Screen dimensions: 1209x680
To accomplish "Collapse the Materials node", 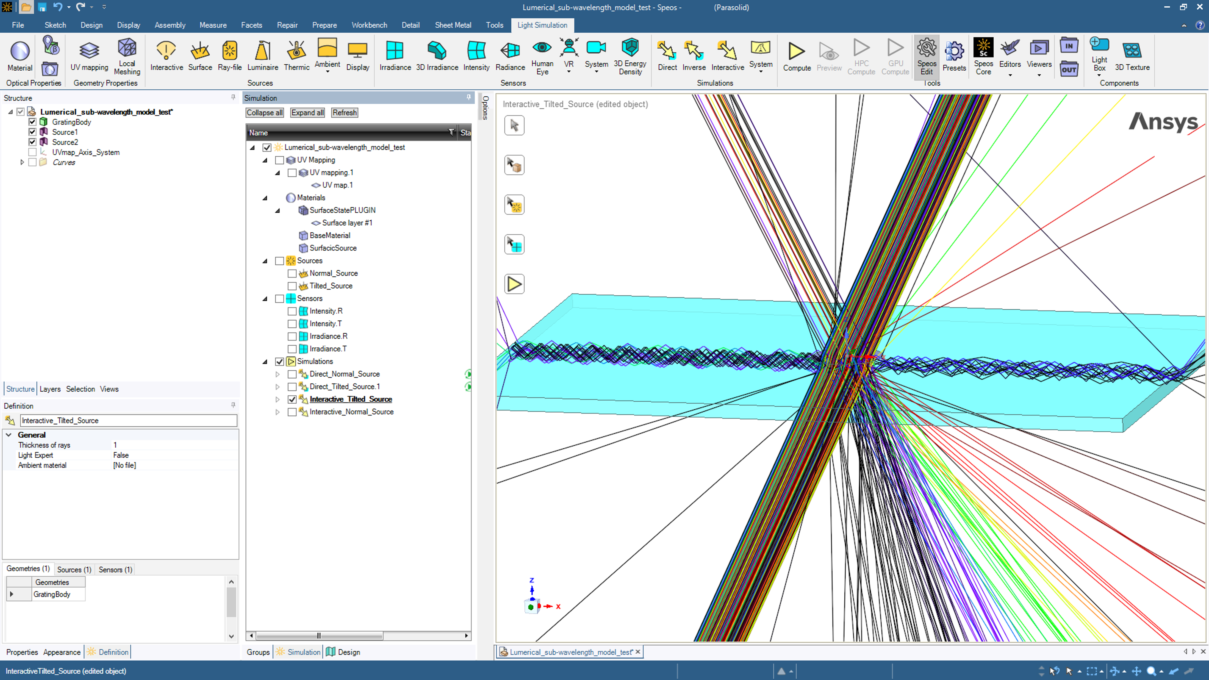I will (265, 198).
